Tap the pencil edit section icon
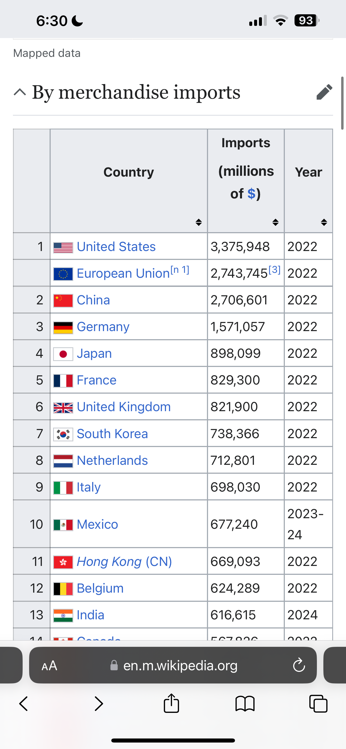 pos(324,92)
